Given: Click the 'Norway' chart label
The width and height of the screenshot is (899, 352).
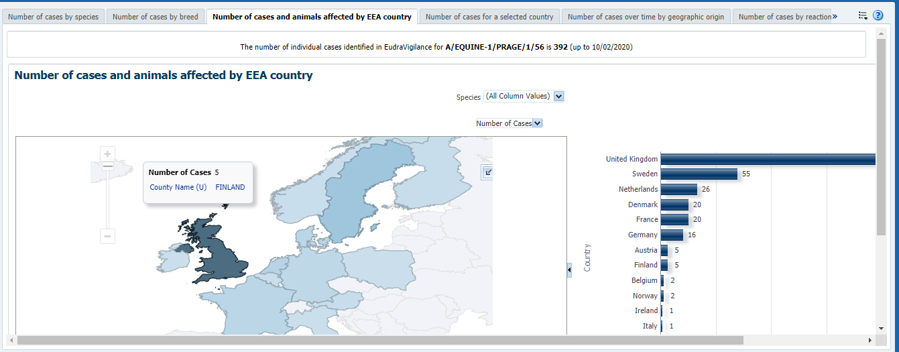Looking at the screenshot, I should pos(645,296).
